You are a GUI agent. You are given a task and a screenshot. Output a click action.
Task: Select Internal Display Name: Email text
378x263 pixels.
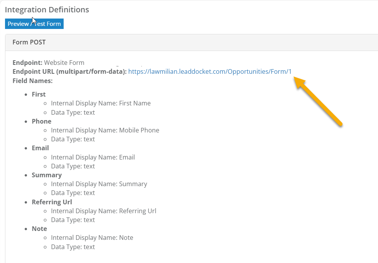tap(93, 157)
